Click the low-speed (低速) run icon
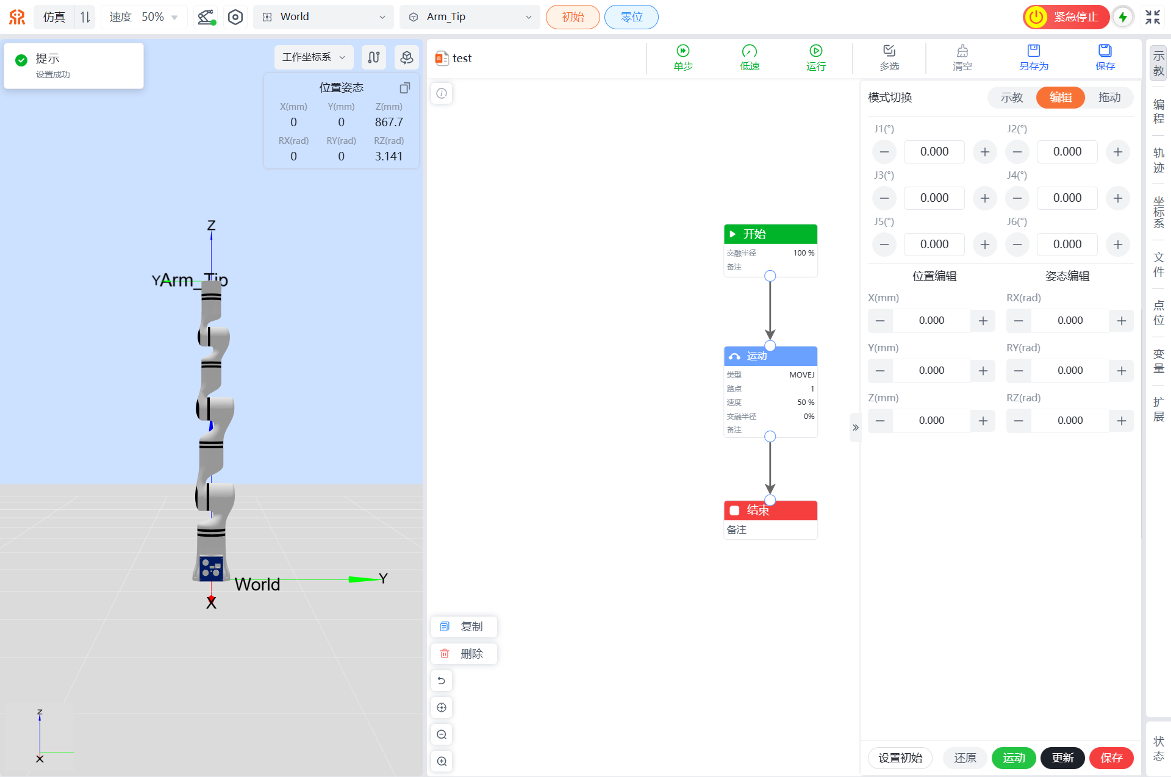 (749, 51)
